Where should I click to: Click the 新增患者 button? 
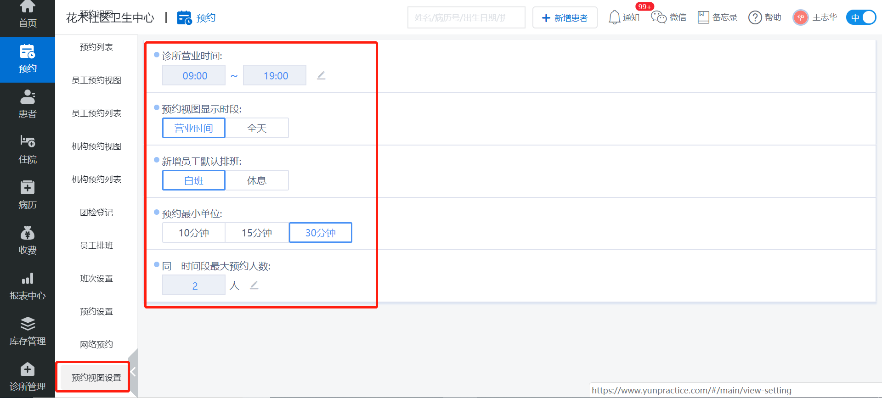click(x=565, y=17)
